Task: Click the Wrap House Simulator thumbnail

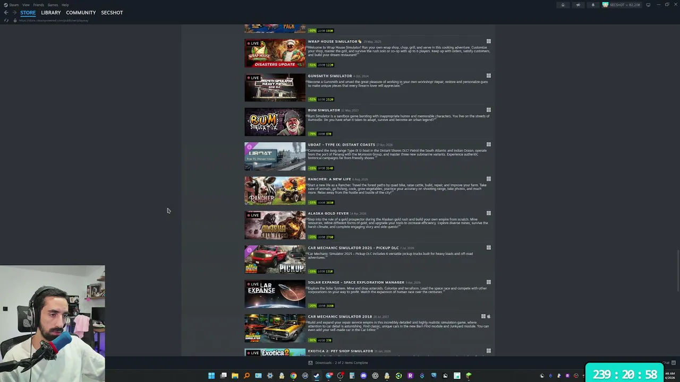Action: (x=275, y=53)
